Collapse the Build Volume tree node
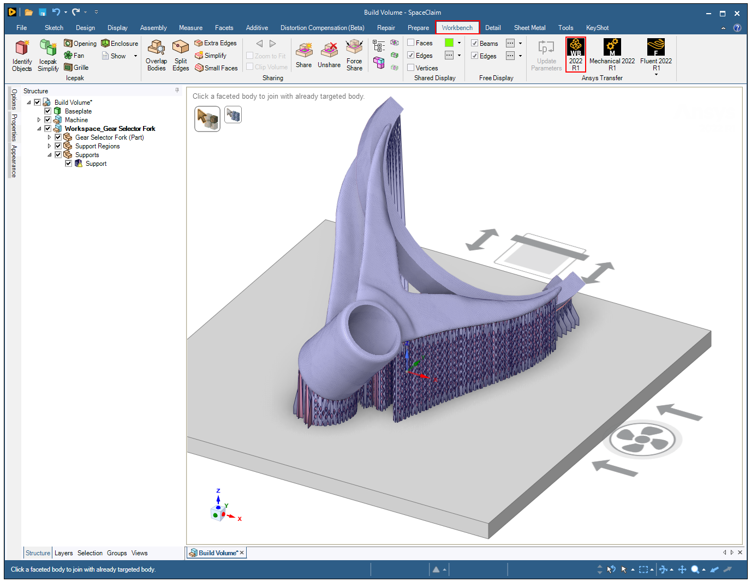The height and width of the screenshot is (582, 751). point(29,102)
